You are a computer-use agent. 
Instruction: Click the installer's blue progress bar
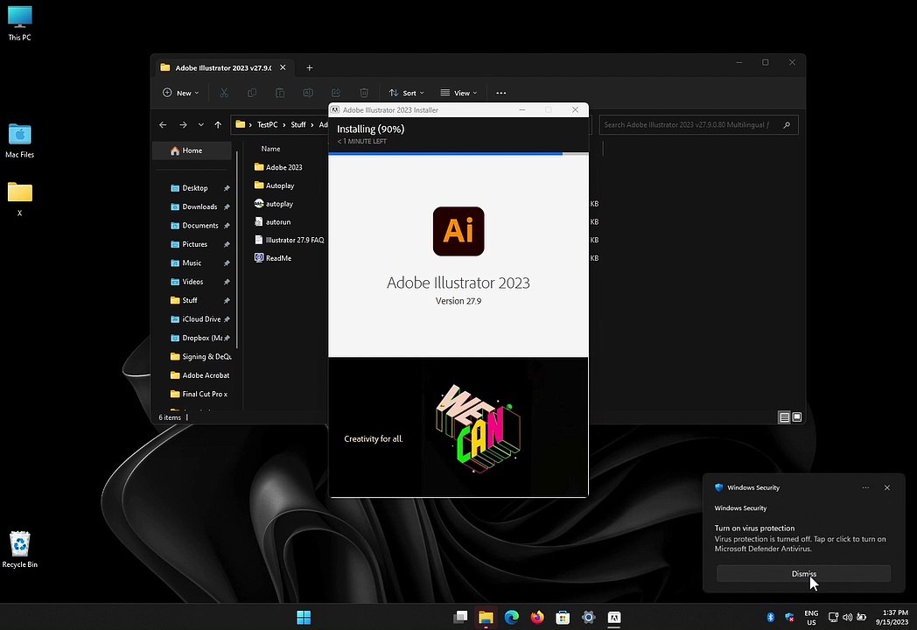pyautogui.click(x=445, y=153)
